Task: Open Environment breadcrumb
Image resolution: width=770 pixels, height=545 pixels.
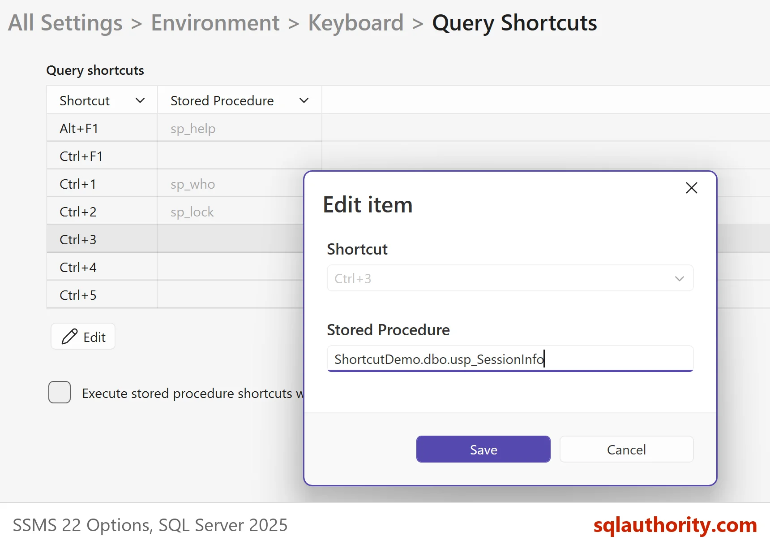Action: (215, 23)
